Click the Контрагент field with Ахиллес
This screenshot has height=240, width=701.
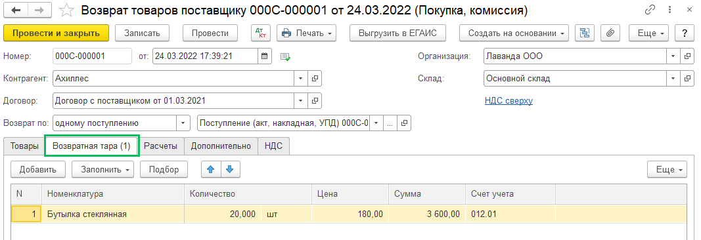[173, 79]
